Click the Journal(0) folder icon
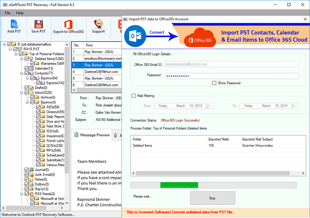The height and width of the screenshot is (218, 310). click(31, 170)
